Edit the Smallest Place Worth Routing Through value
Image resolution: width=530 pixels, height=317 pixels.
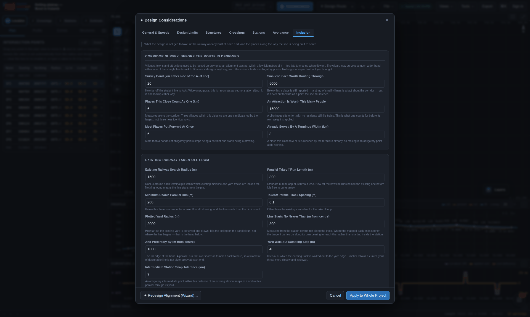326,84
